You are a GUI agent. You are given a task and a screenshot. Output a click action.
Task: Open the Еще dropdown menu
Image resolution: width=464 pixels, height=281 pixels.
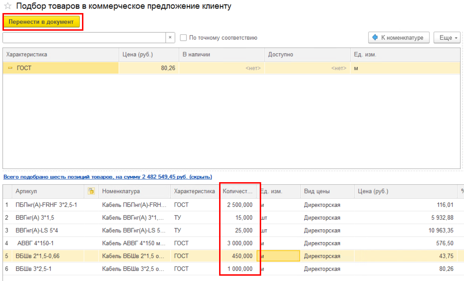pos(447,38)
